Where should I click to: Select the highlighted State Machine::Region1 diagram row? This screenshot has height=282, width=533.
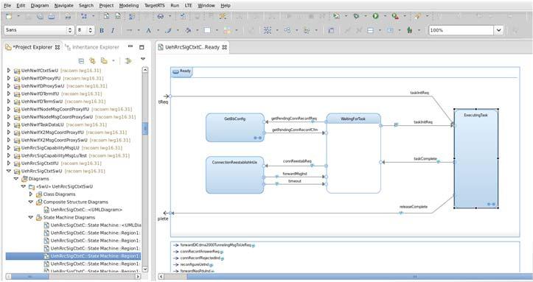point(73,256)
